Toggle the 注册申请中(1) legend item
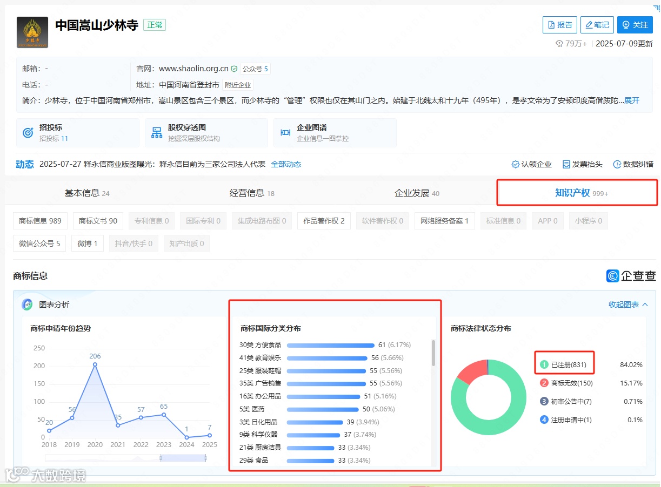The image size is (661, 487). click(x=566, y=420)
